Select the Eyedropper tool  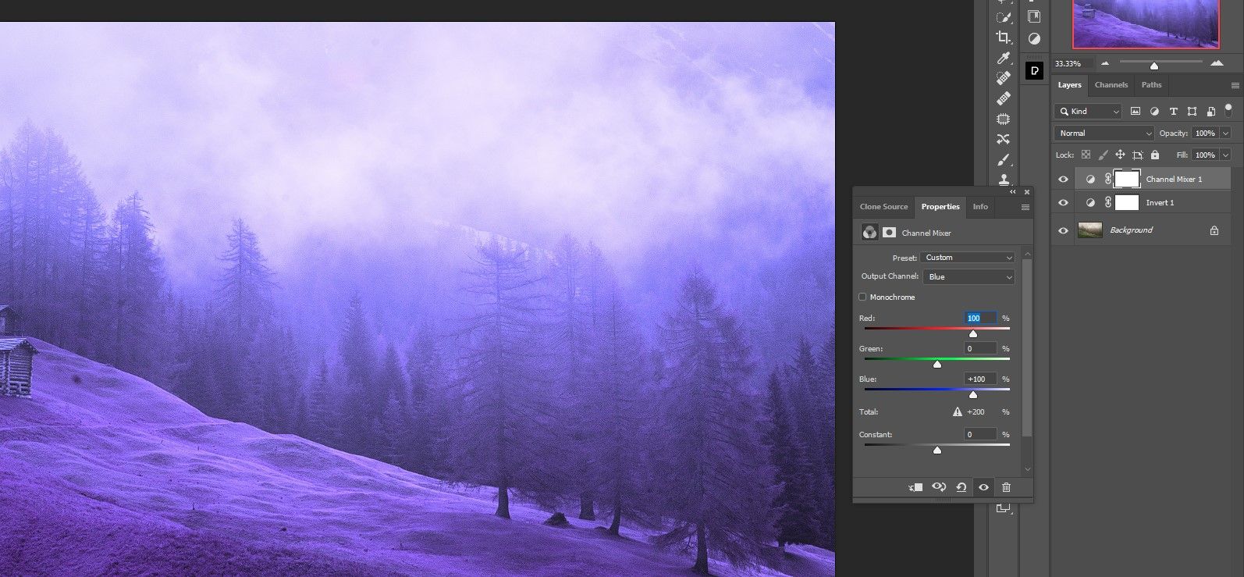pyautogui.click(x=1004, y=58)
